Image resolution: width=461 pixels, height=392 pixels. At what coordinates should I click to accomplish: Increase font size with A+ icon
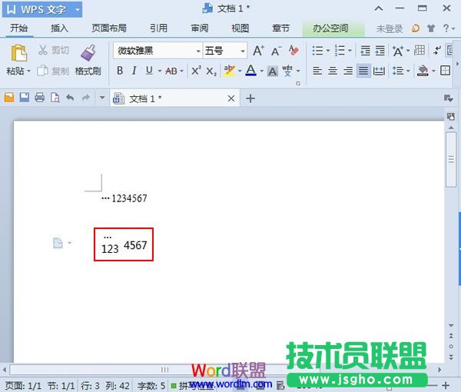tap(258, 51)
